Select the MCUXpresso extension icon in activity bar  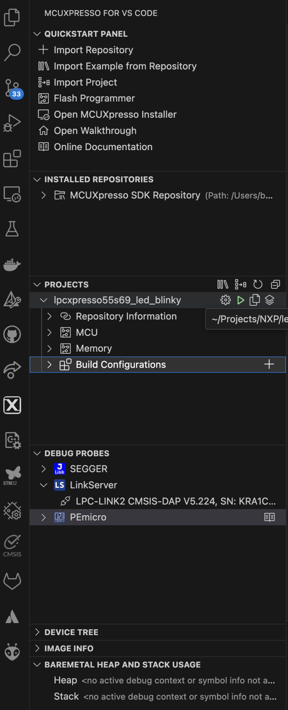pyautogui.click(x=12, y=405)
